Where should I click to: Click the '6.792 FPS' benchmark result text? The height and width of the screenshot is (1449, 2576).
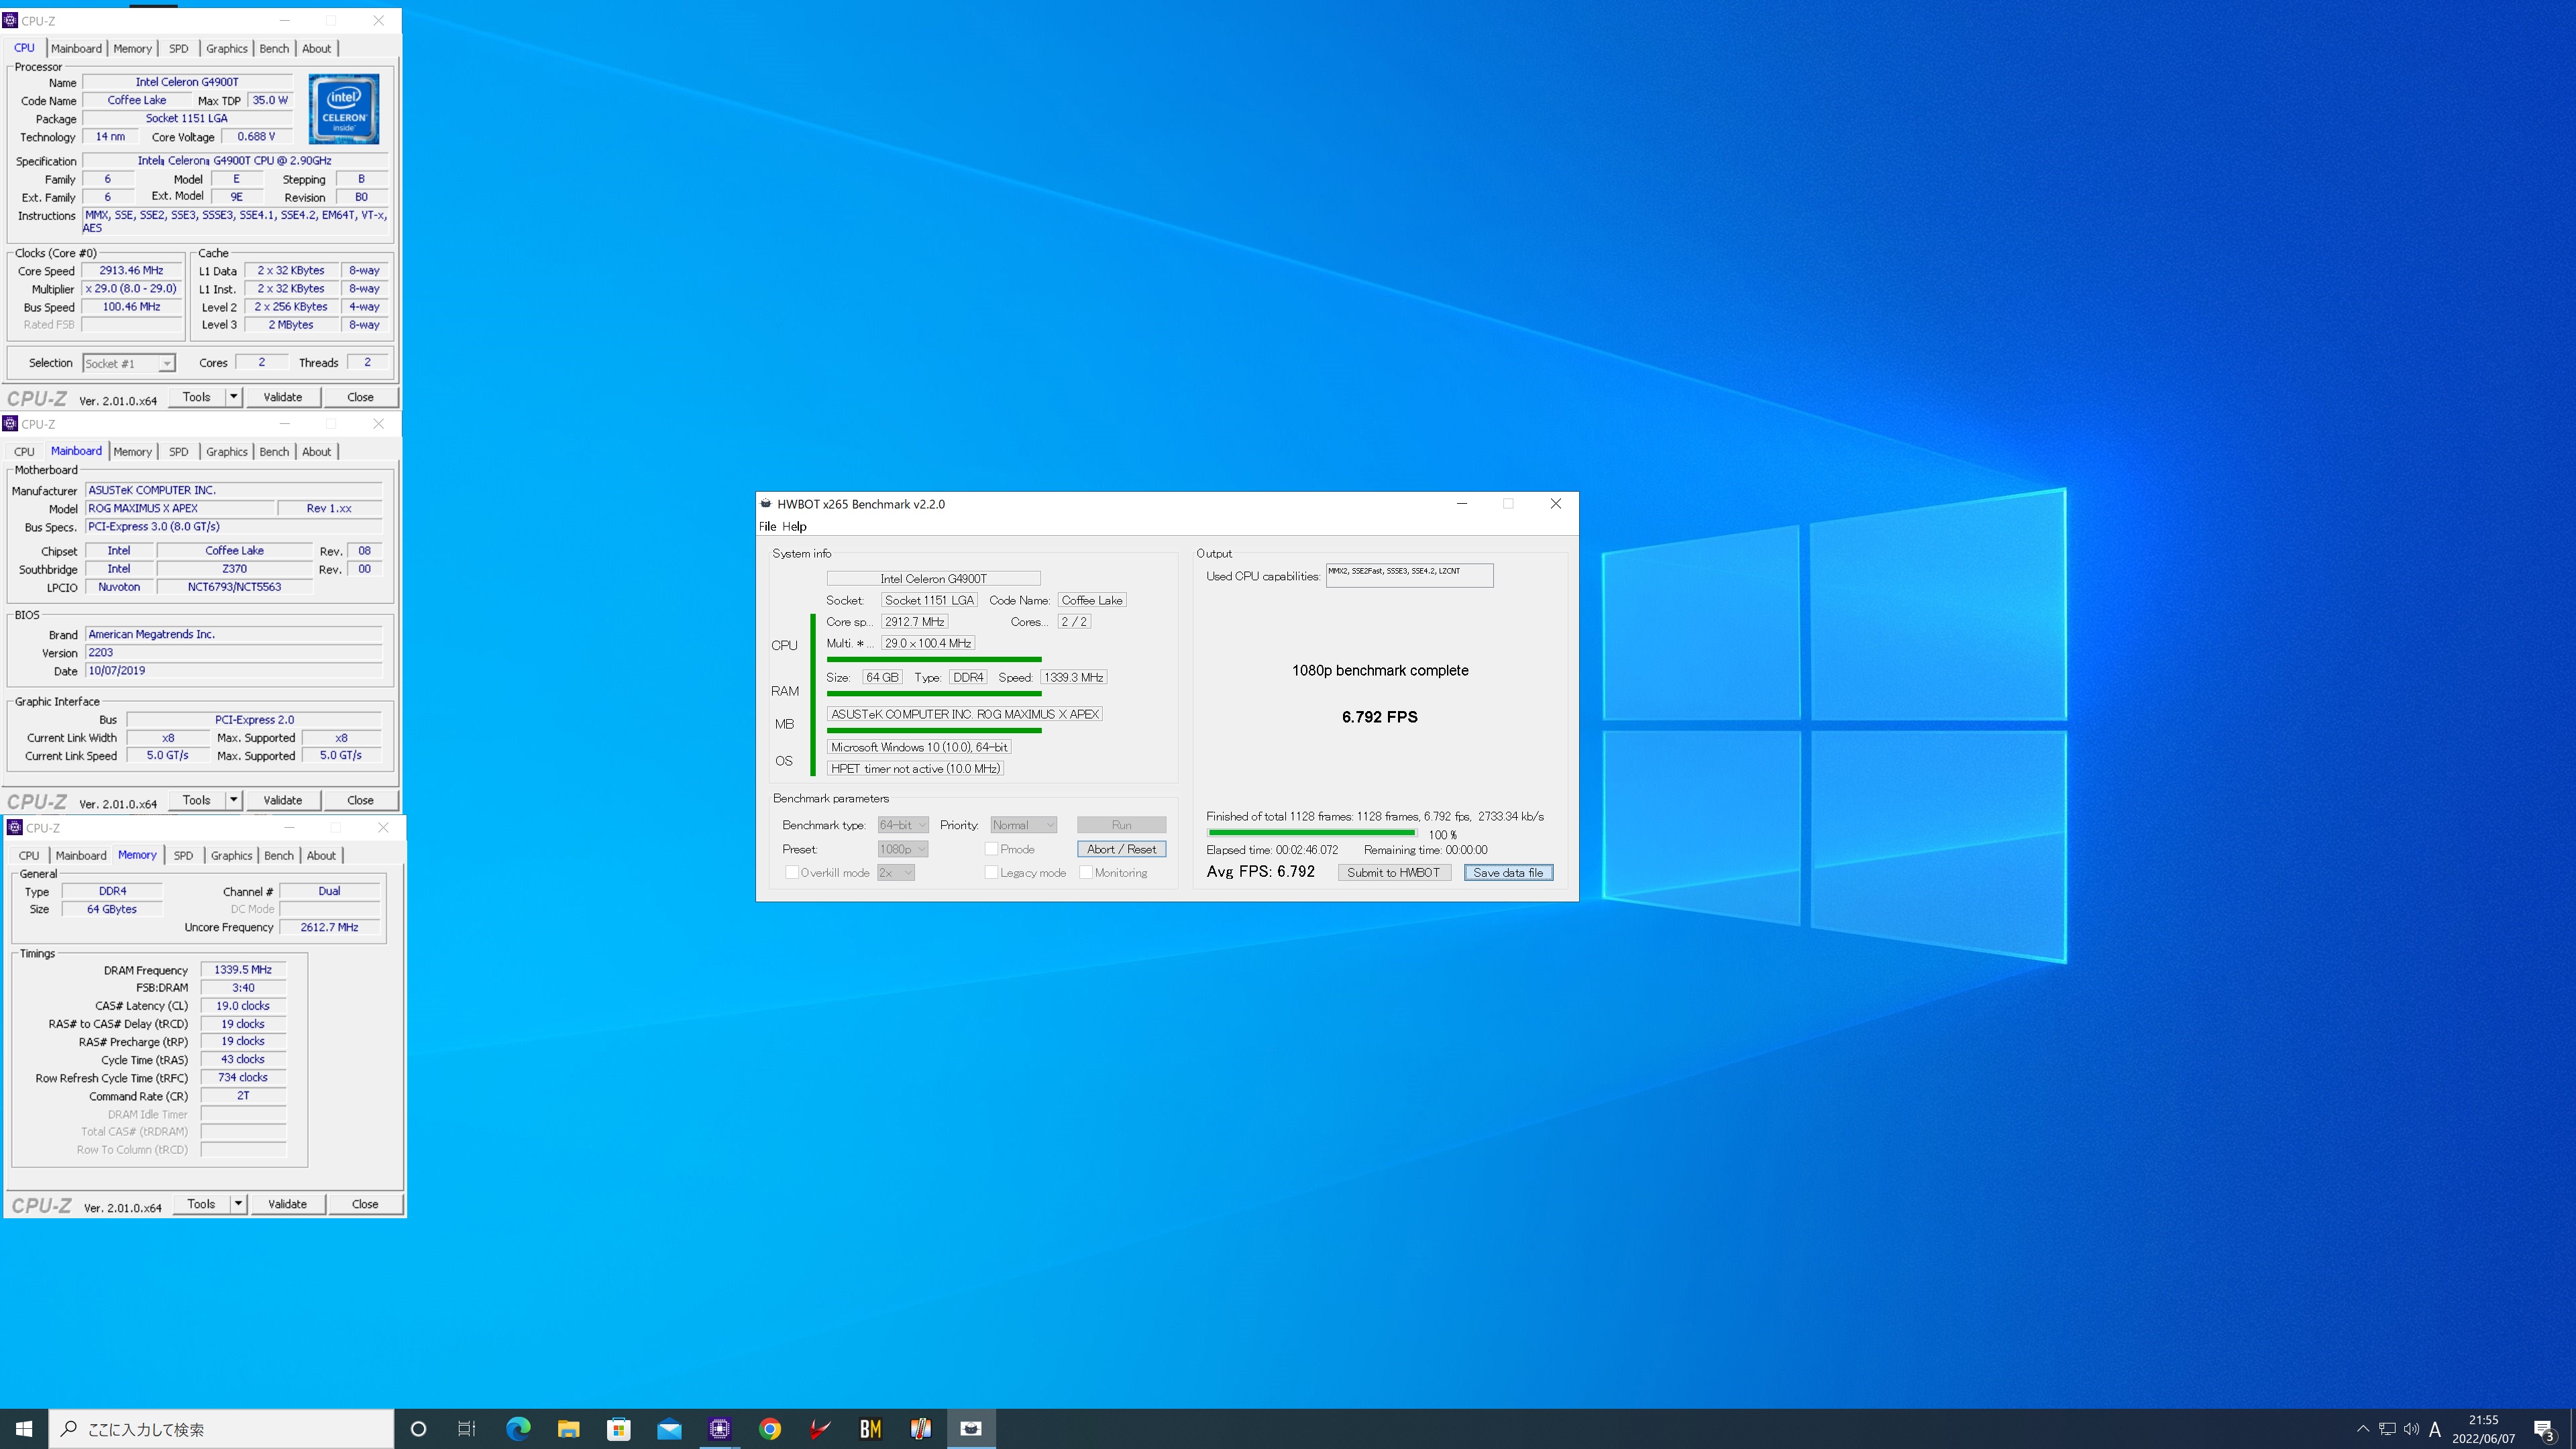click(x=1380, y=717)
